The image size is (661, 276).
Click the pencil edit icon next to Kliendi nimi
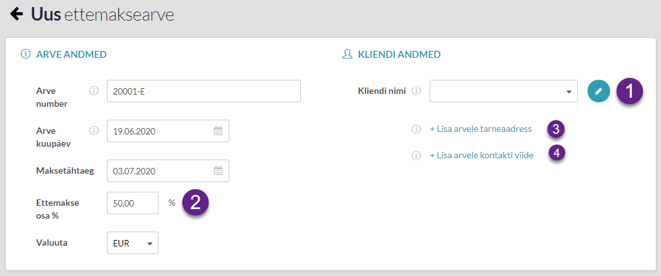pyautogui.click(x=599, y=91)
